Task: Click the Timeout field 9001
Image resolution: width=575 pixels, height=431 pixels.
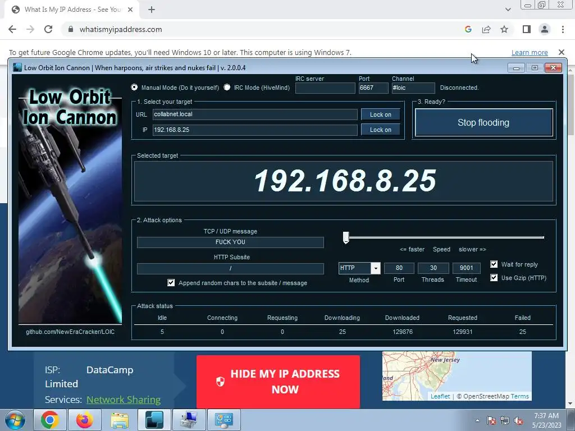Action: (x=467, y=268)
